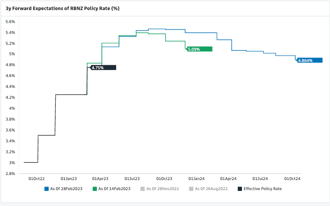Click the blue swatch for As Of 28Feb2023
Image resolution: width=330 pixels, height=206 pixels.
46,189
